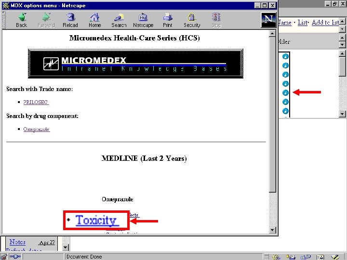This screenshot has width=347, height=260.
Task: Open My Netscape from the toolbar
Action: click(143, 20)
